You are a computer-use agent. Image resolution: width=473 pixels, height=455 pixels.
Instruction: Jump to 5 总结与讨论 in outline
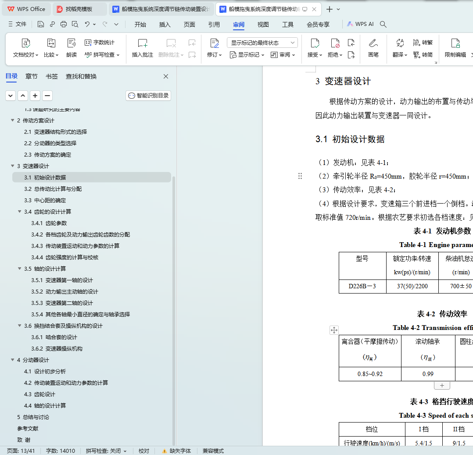point(33,417)
